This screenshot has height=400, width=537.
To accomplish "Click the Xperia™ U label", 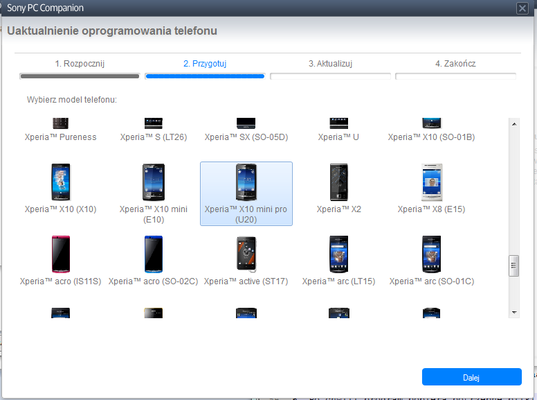I will [338, 137].
